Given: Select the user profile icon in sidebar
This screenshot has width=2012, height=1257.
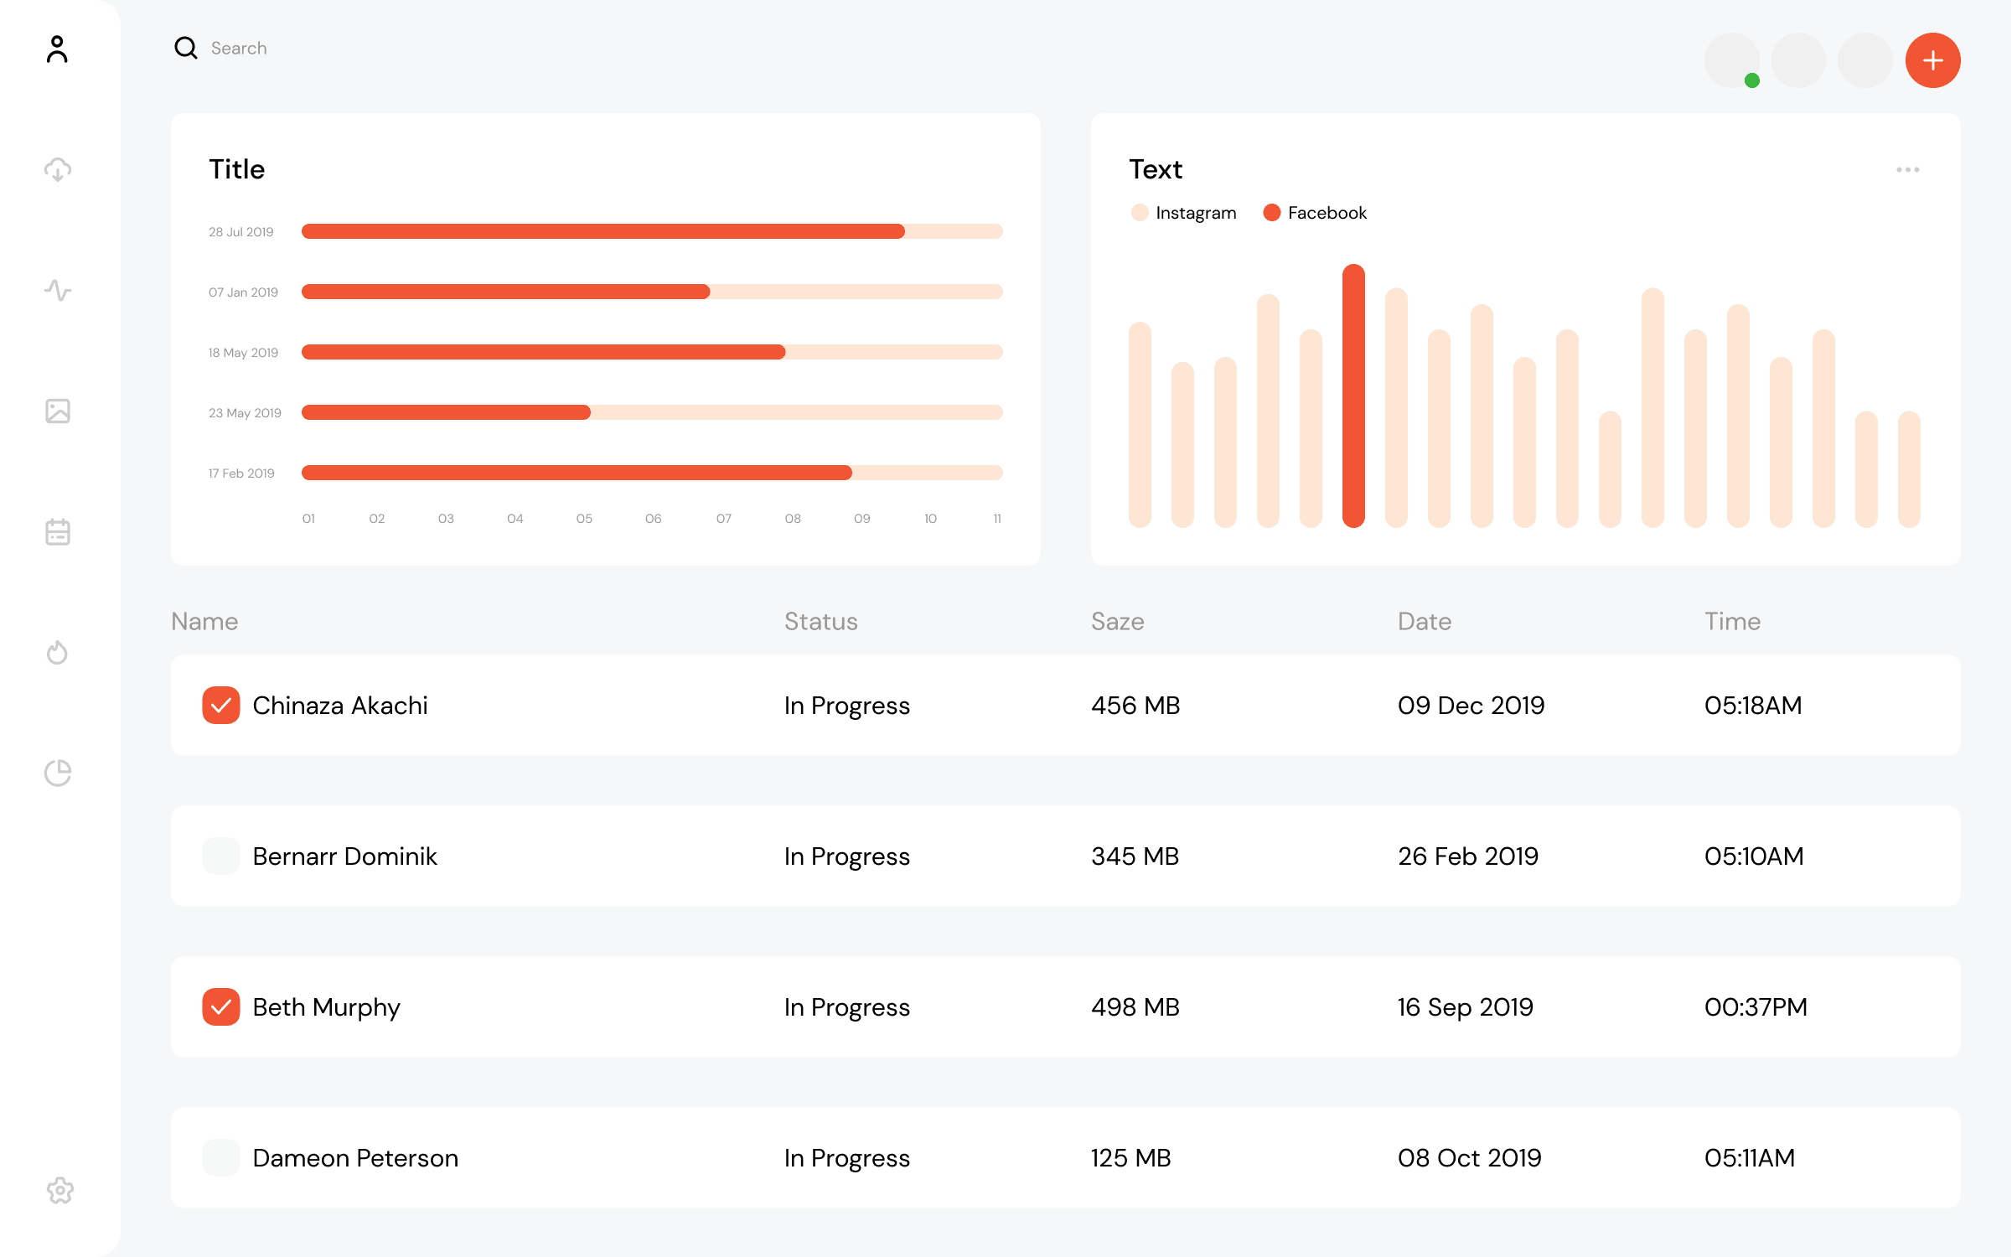Looking at the screenshot, I should coord(57,50).
